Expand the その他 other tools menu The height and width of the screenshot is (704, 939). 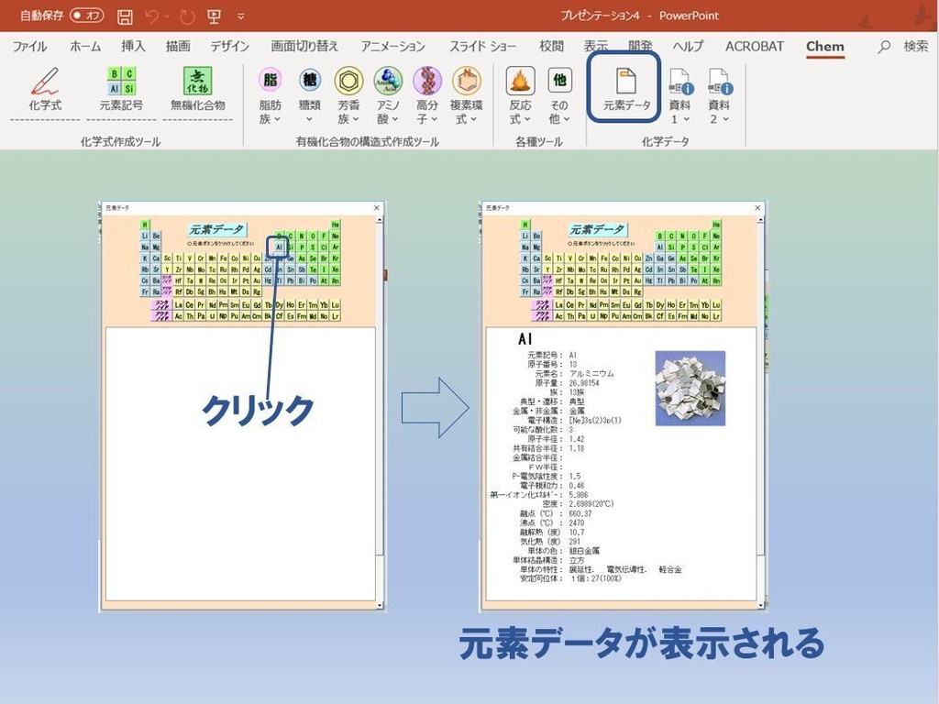[559, 95]
